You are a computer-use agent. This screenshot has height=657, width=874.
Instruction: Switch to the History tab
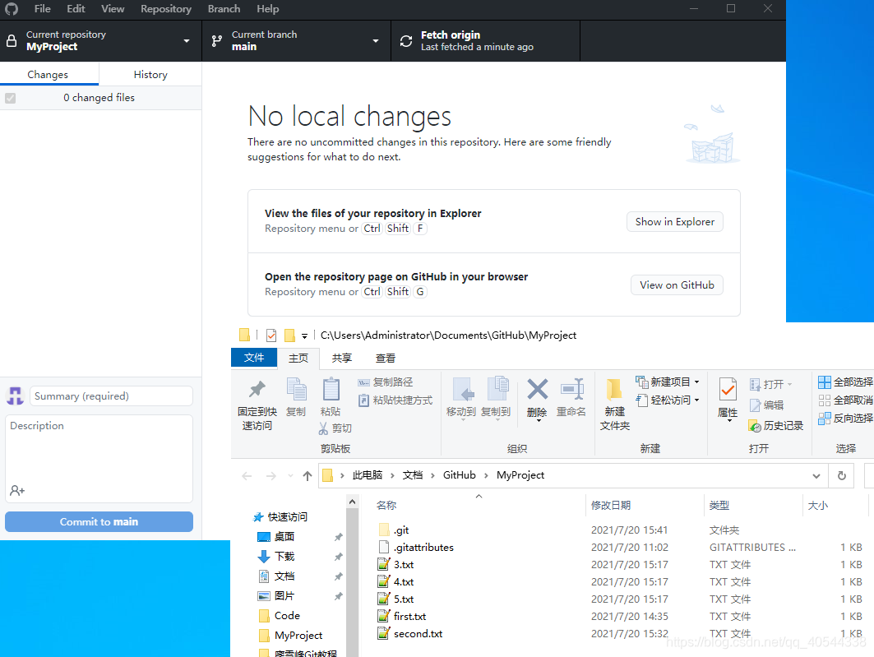coord(150,74)
